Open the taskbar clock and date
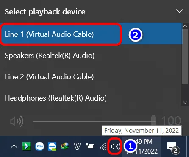Screen dimensions: 189x157 tap(142, 146)
